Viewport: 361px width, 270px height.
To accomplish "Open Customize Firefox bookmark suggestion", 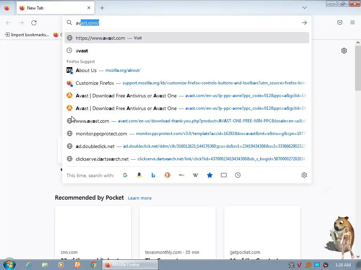I will tap(187, 83).
